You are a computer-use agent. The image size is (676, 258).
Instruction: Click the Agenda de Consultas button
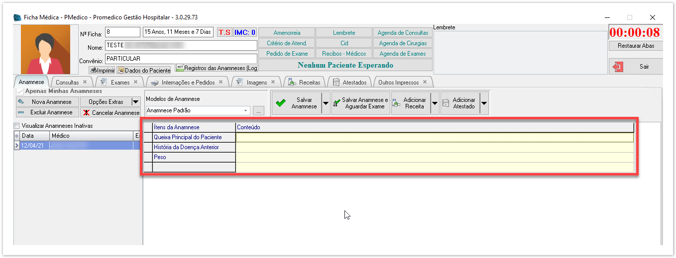point(402,33)
